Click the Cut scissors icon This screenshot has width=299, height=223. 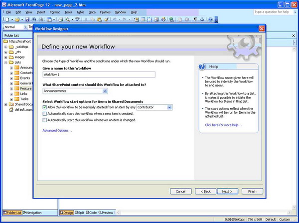tap(86, 19)
